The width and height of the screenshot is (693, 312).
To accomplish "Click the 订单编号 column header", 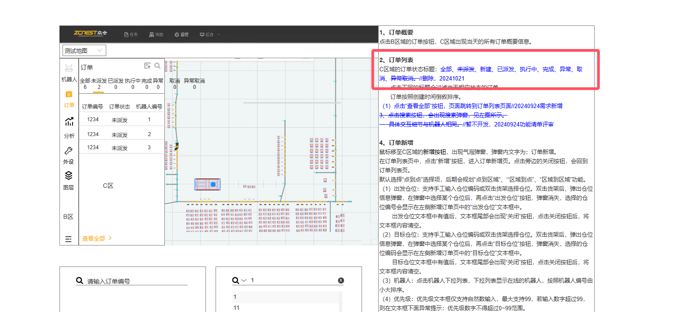I will pyautogui.click(x=92, y=107).
